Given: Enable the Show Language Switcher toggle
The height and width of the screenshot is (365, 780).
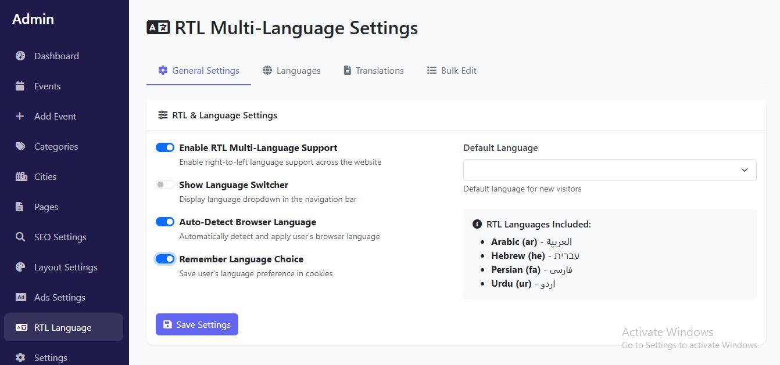Looking at the screenshot, I should [x=165, y=185].
